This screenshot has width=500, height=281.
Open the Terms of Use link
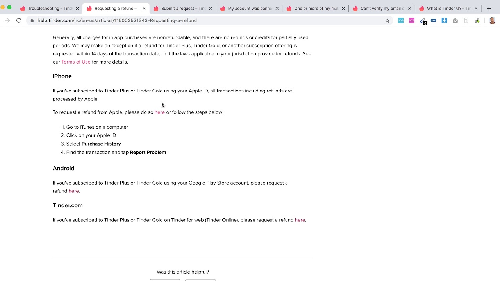[76, 62]
